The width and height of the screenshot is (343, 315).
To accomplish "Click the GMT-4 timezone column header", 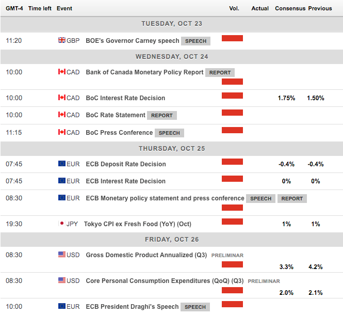I will point(12,9).
